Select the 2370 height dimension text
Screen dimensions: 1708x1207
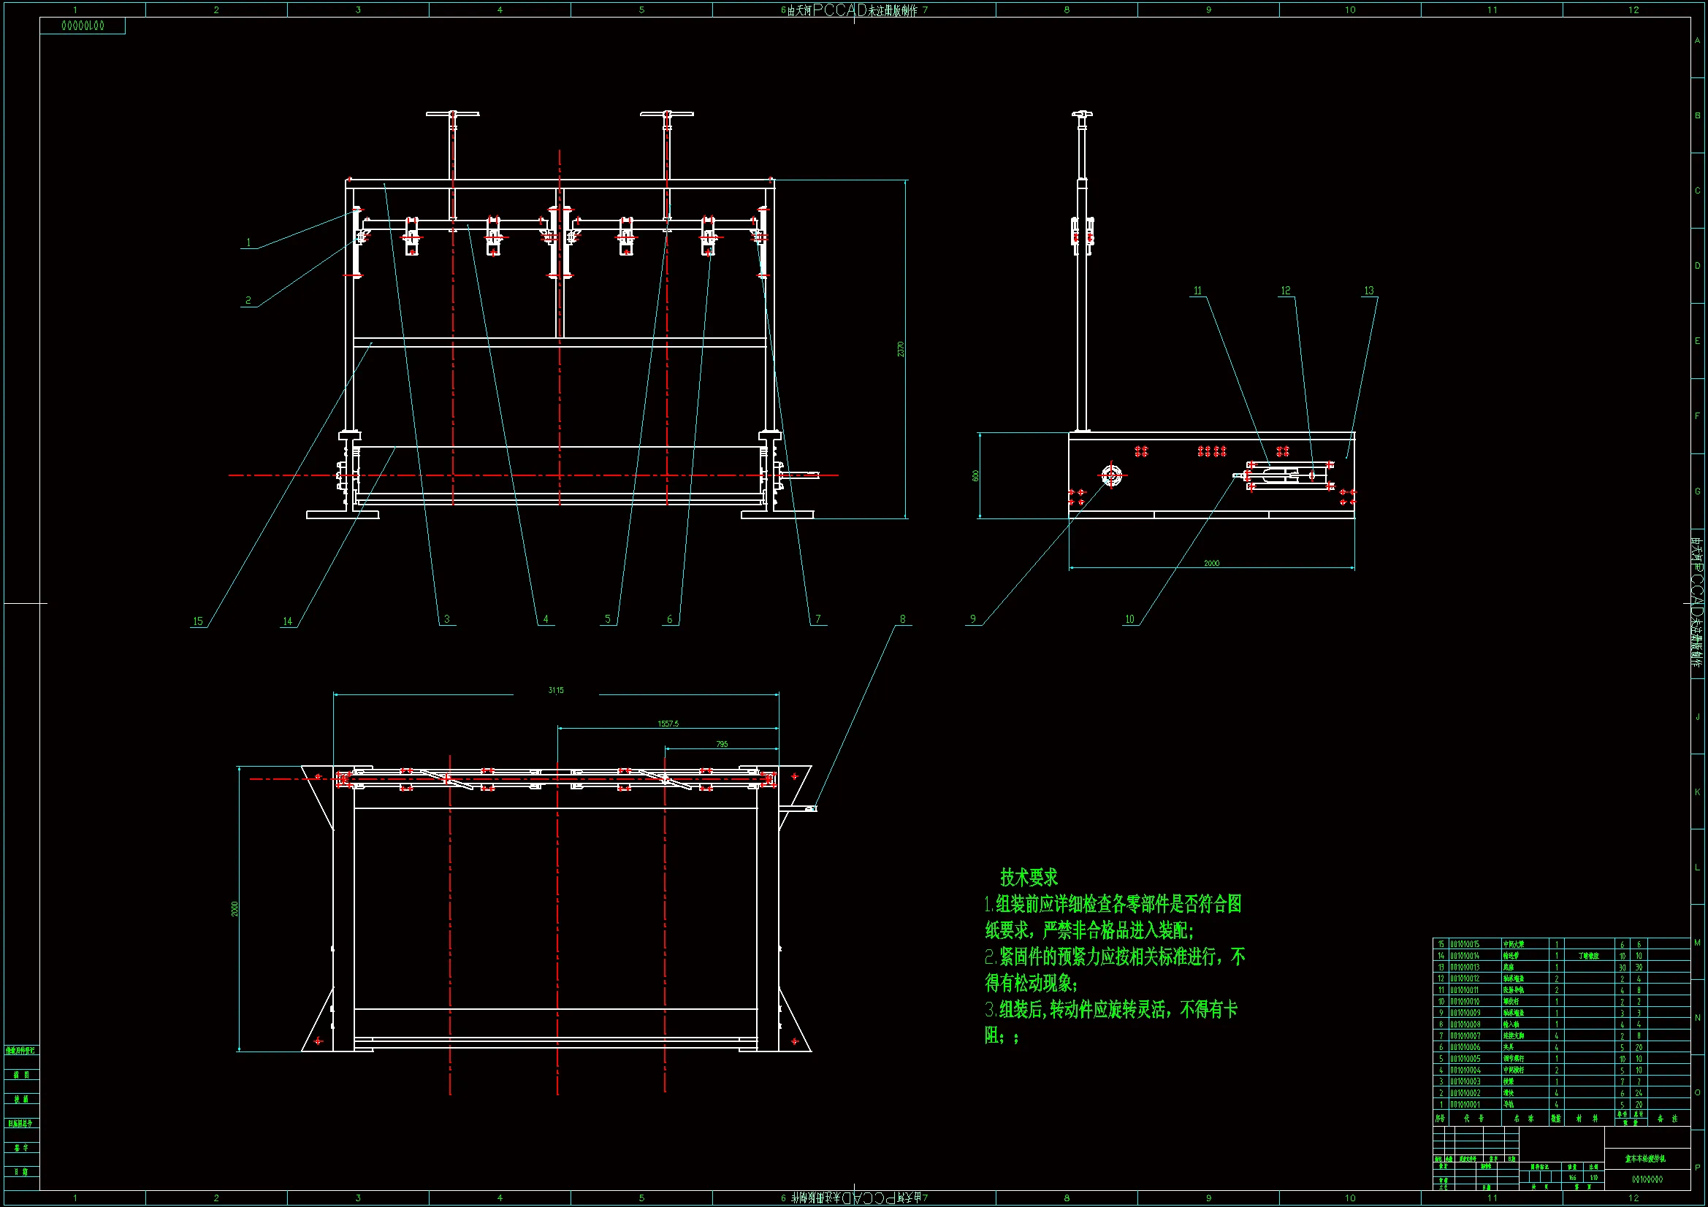[901, 349]
